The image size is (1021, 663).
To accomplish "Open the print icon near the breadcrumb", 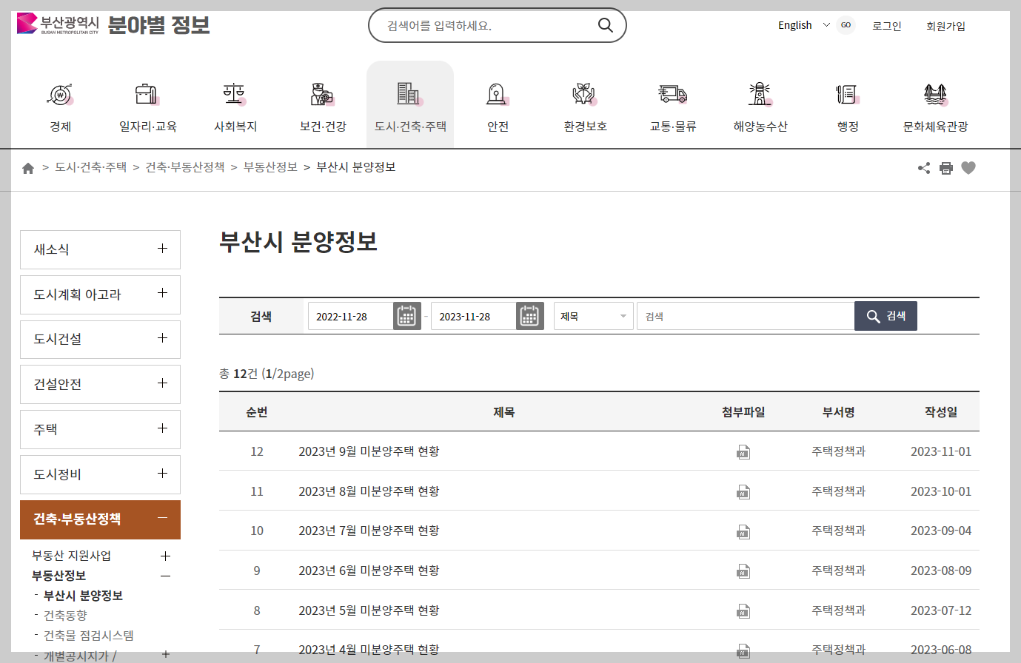I will (946, 168).
